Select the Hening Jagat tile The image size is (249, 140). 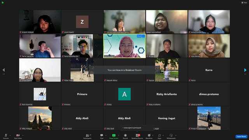click(x=167, y=118)
